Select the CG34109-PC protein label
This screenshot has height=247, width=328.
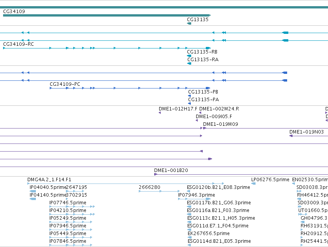click(x=65, y=84)
